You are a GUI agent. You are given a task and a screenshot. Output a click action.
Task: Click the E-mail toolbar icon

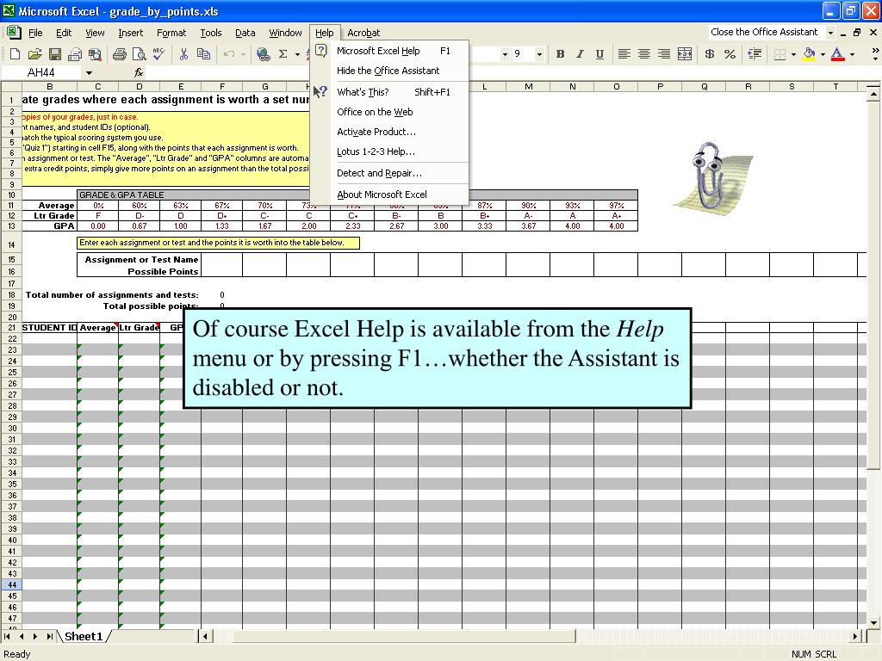(x=75, y=54)
